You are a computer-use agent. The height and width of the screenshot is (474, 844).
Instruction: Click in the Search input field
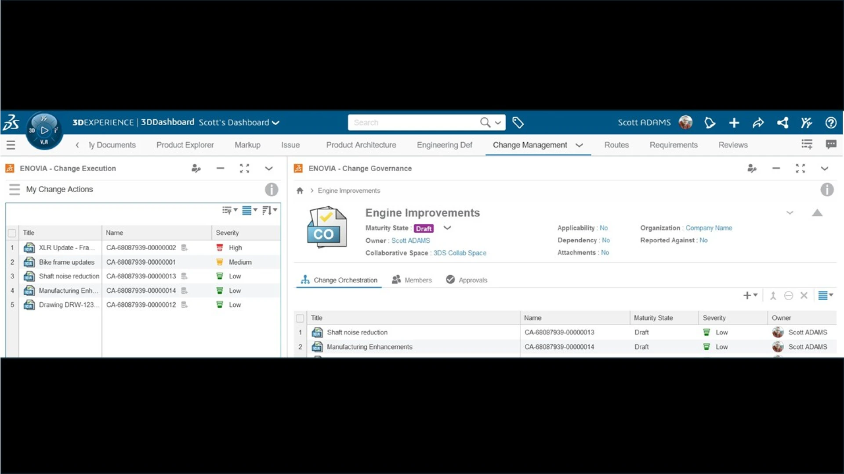pos(413,122)
